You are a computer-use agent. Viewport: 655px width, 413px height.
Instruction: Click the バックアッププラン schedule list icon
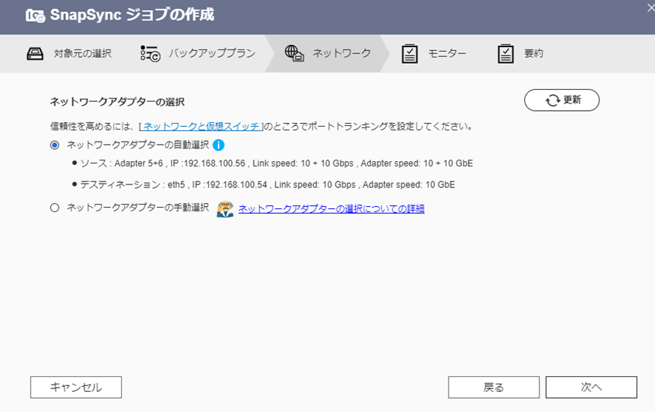(149, 54)
